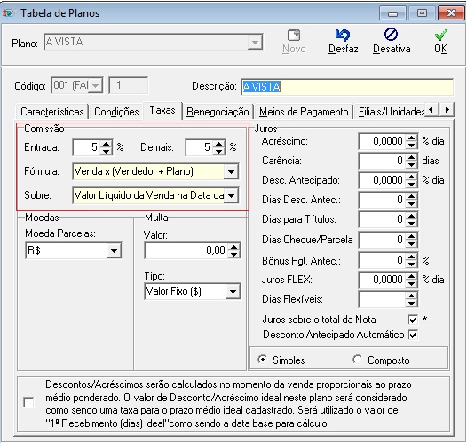Open Meios de Pagamento tab
Screen dimensions: 467x443
click(304, 112)
